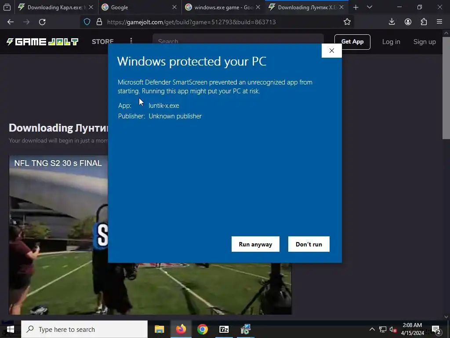Close the Windows protected your PC dialog
Viewport: 450px width, 338px height.
coord(331,51)
